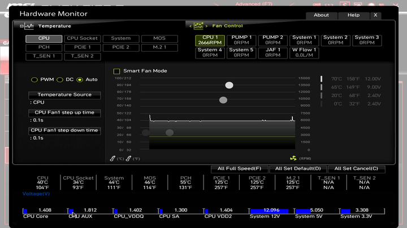Click System 3.3V voltage bar

(362, 211)
